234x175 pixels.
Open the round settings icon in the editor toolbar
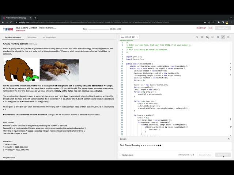[218, 37]
